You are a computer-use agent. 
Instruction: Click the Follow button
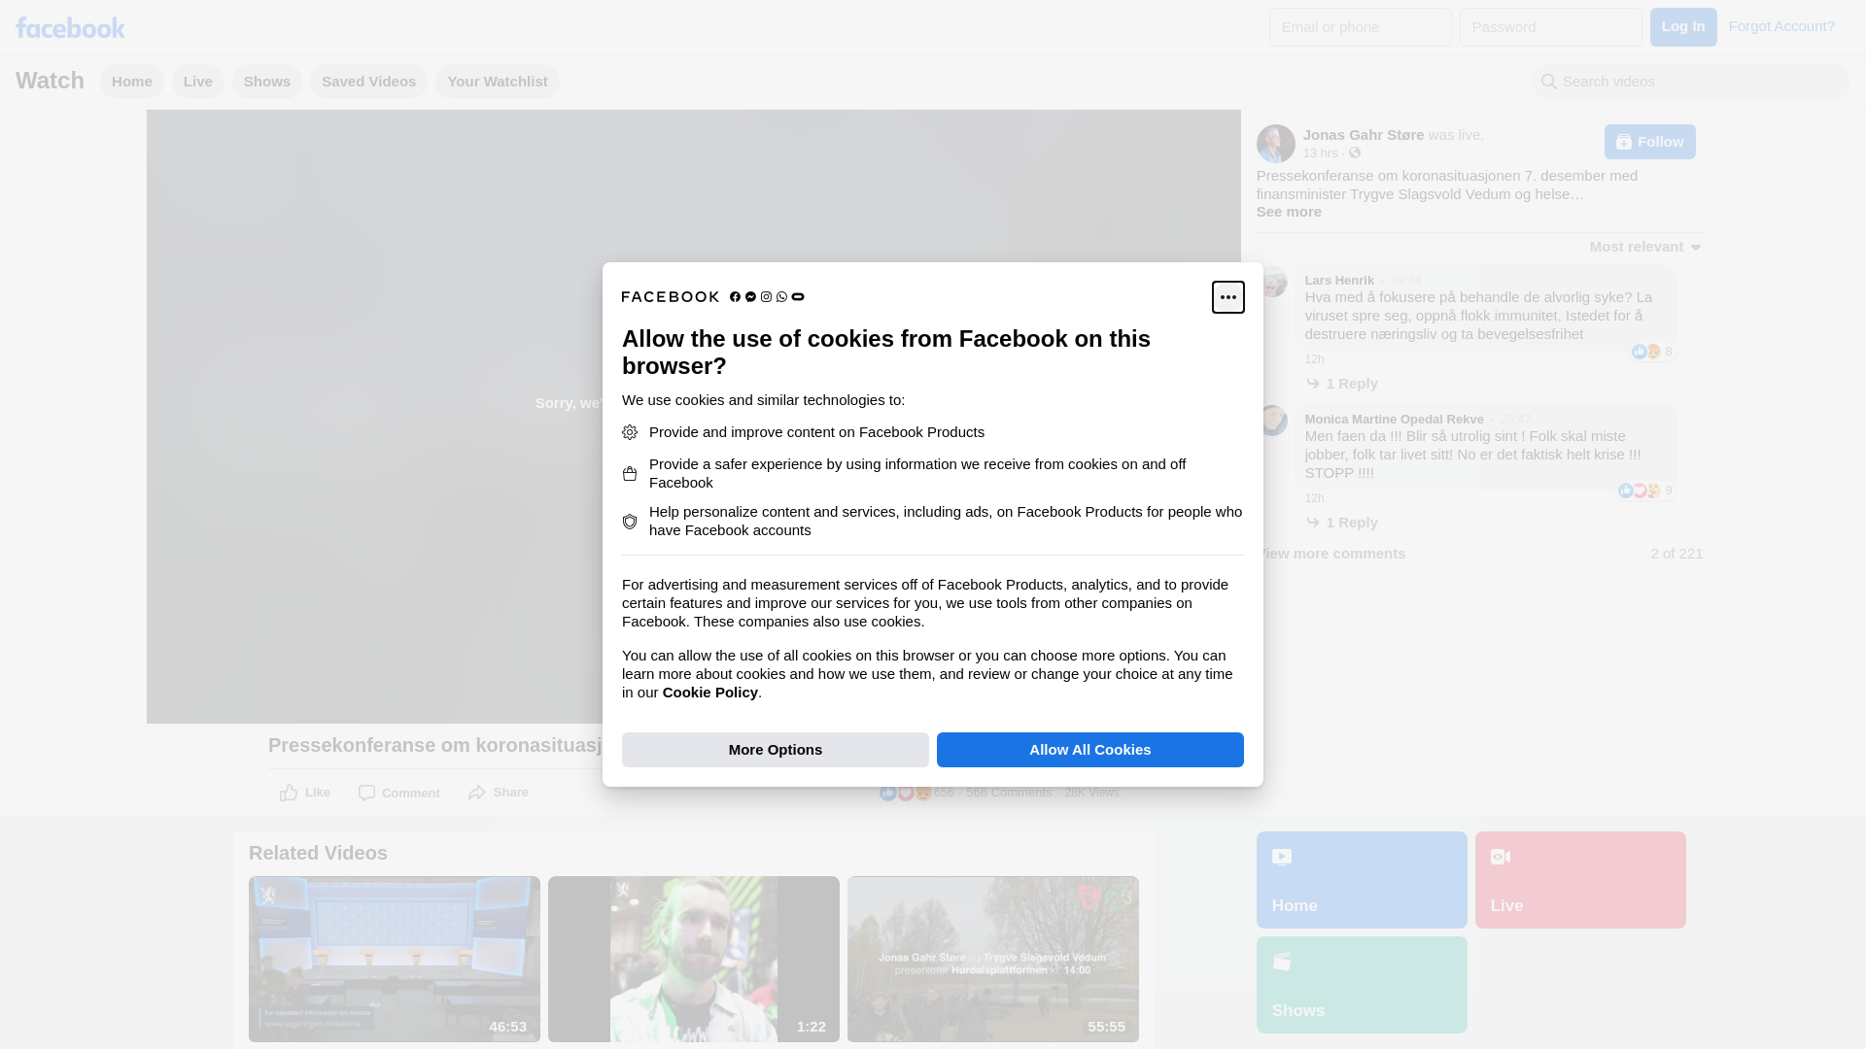1649,142
